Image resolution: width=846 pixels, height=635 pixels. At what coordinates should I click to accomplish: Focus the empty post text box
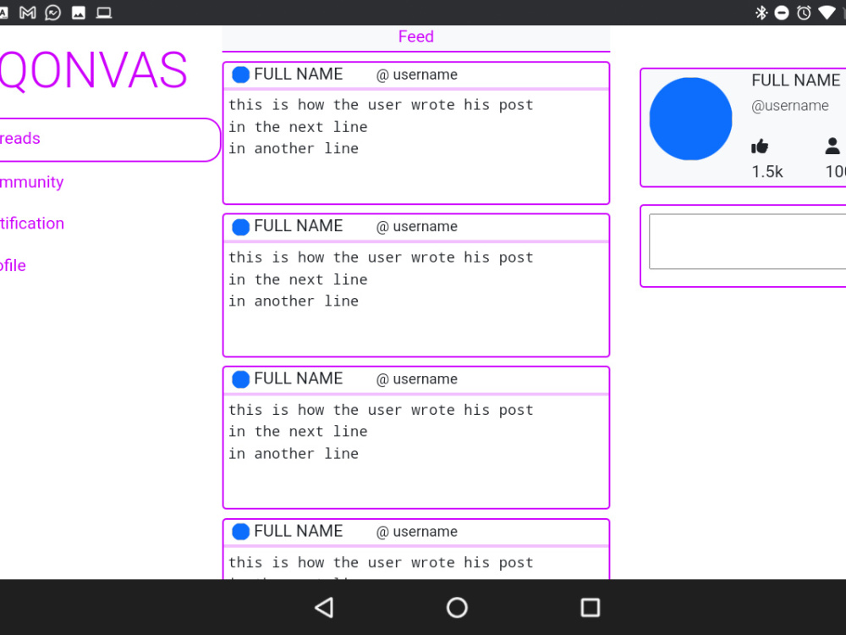point(747,241)
